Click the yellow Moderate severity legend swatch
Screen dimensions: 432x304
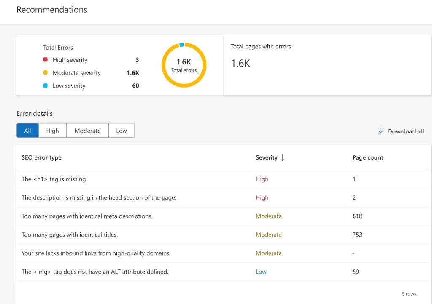[x=46, y=72]
